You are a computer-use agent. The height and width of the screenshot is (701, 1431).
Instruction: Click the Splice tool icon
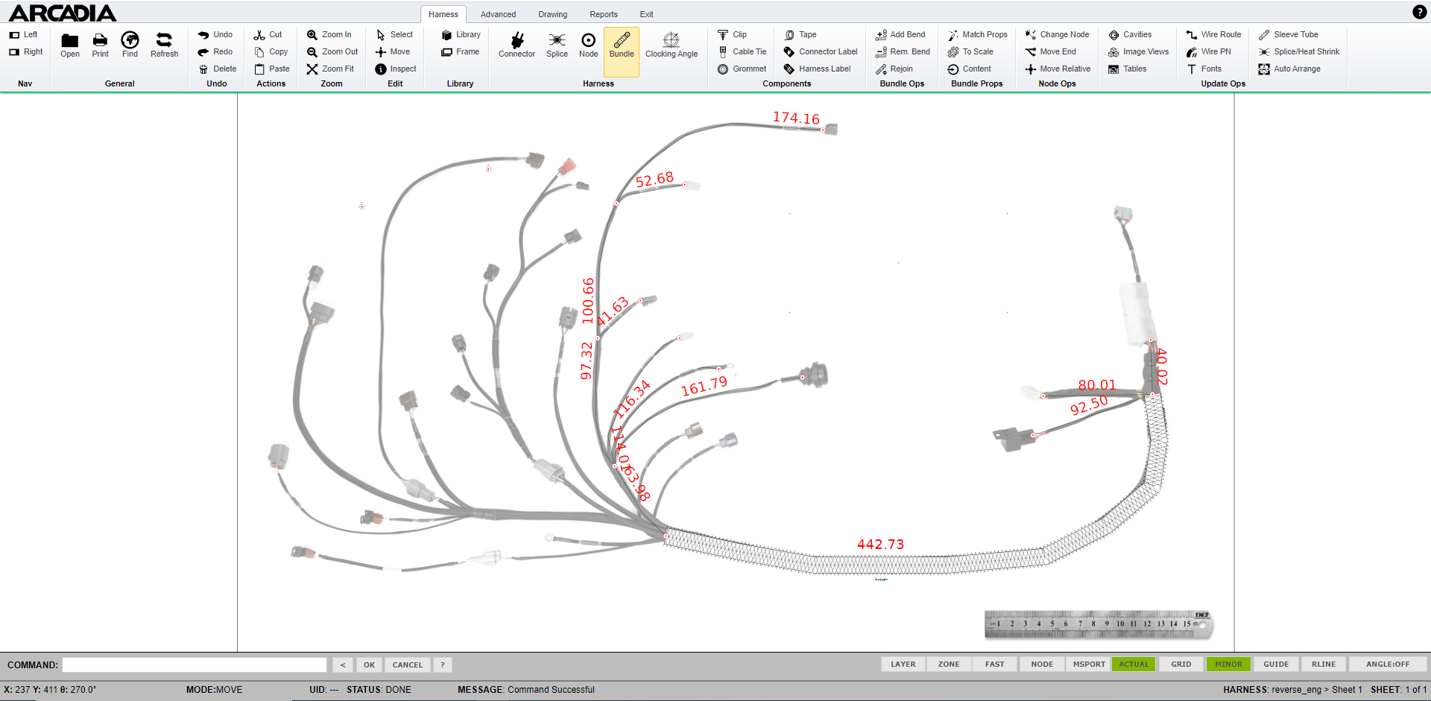point(557,41)
